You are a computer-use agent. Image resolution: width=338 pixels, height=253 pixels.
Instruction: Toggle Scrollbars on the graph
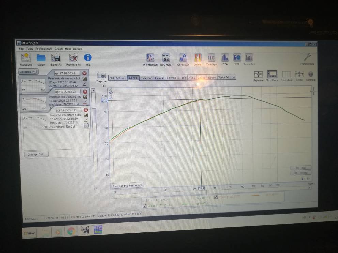[272, 76]
